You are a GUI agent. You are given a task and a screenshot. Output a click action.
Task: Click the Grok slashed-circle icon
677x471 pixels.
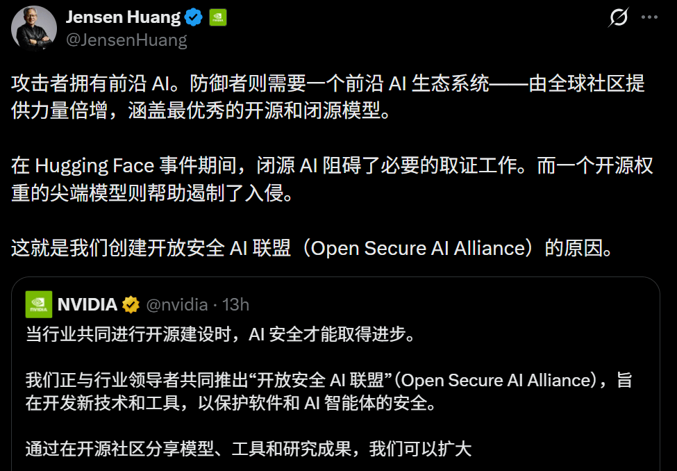point(618,17)
